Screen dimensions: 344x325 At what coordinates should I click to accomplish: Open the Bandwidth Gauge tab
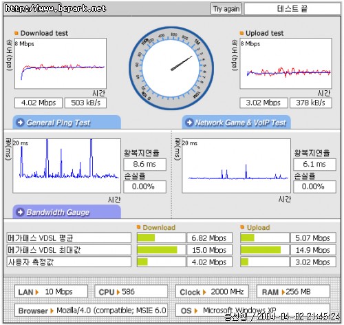coord(67,211)
